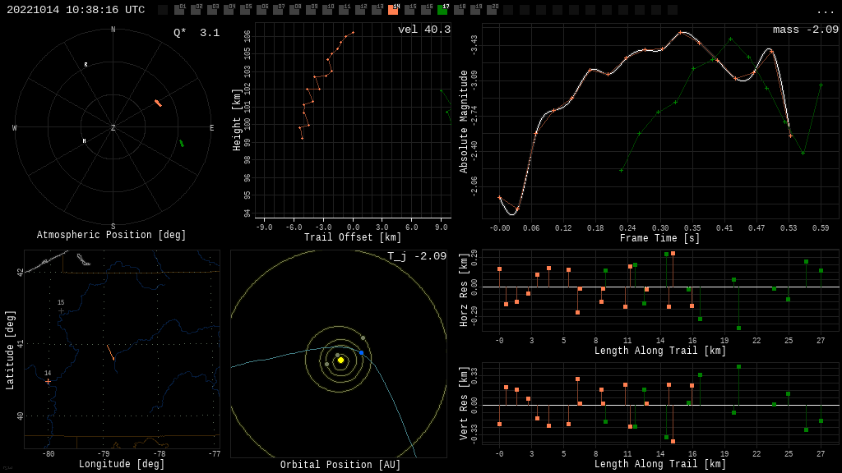Select station indicator 15 in top bar

click(x=409, y=9)
